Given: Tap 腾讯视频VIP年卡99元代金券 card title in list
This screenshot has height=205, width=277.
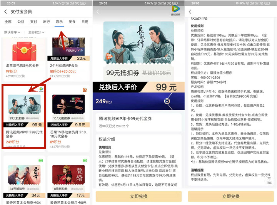Looking at the screenshot, I should [x=24, y=134].
